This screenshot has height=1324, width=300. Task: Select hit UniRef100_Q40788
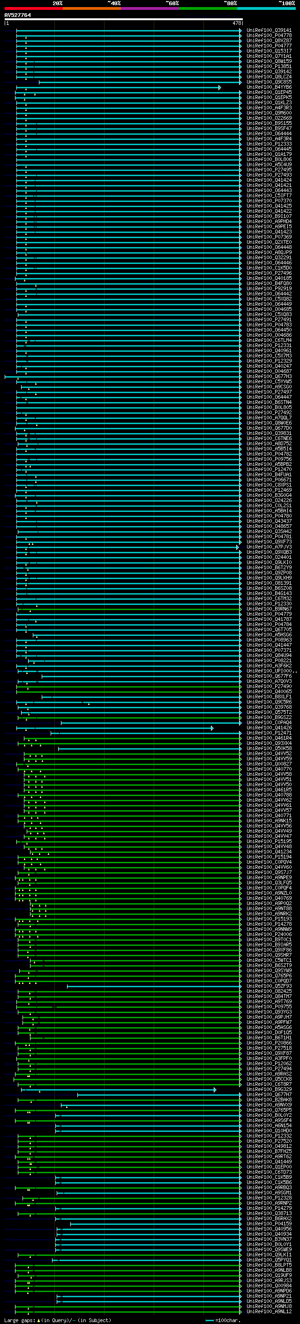click(269, 795)
